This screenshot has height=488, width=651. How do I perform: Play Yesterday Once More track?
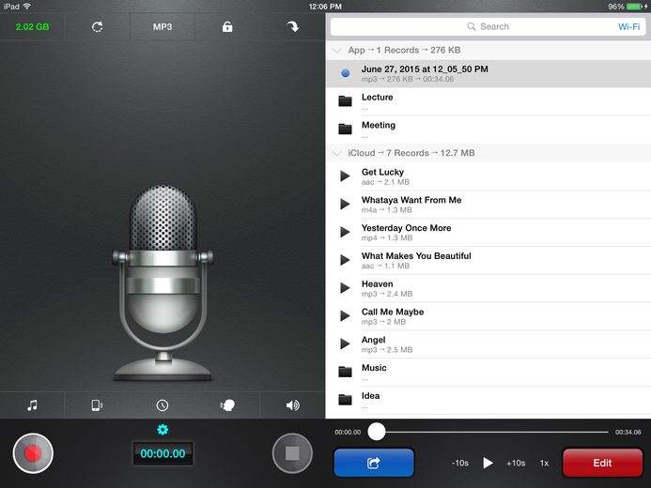tap(345, 232)
